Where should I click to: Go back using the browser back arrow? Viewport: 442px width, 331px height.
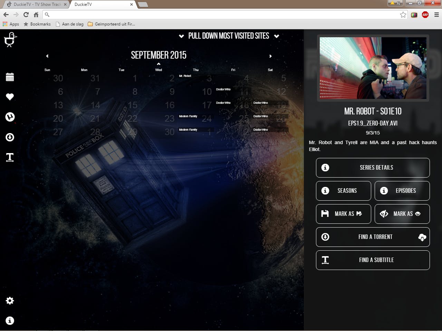(6, 14)
